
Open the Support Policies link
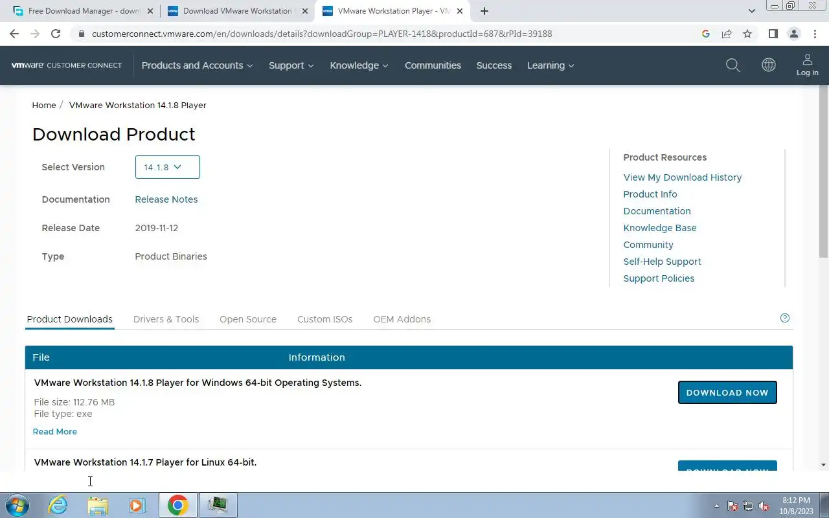(x=659, y=278)
